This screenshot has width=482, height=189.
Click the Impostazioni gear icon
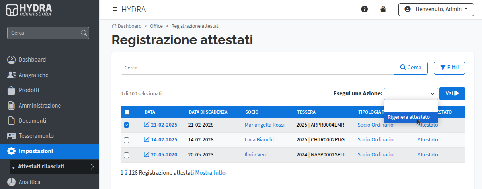11,151
